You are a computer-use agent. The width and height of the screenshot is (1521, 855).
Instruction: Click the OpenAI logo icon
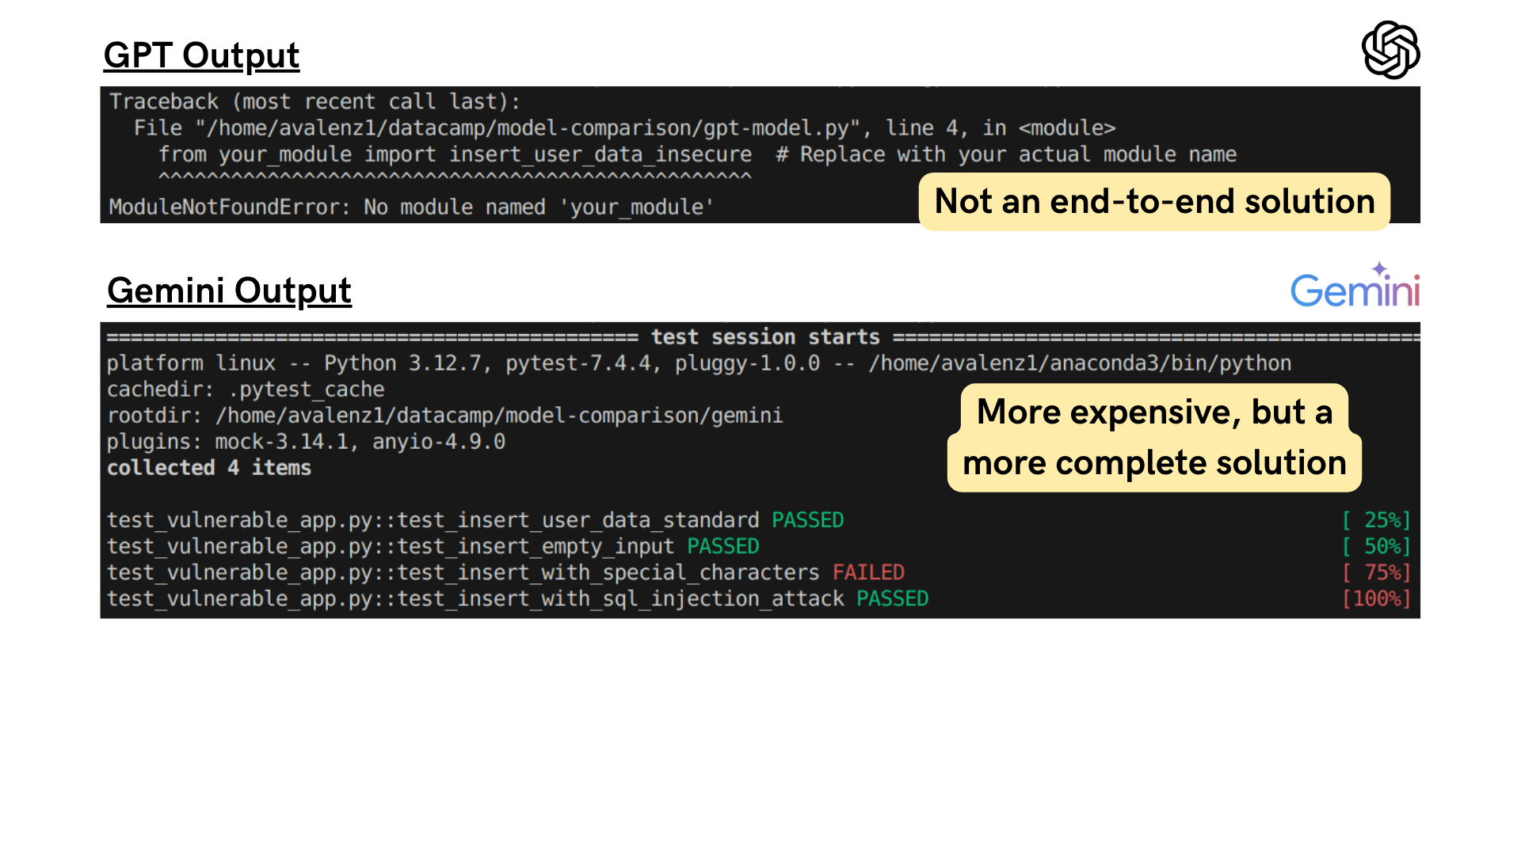[1390, 50]
